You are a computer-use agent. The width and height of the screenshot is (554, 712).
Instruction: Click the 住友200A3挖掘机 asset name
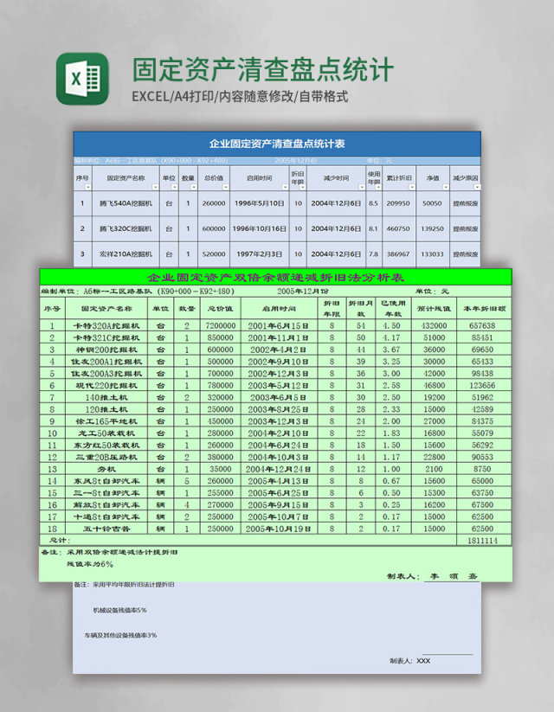click(106, 373)
